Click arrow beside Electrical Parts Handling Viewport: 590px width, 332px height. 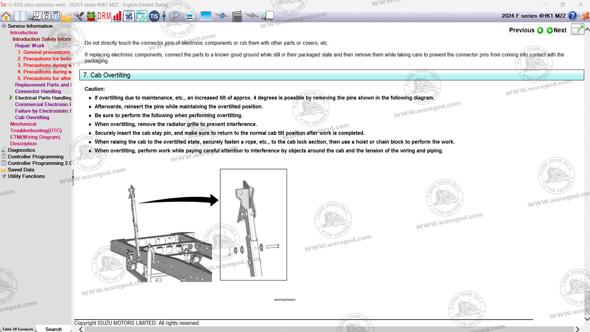(11, 98)
